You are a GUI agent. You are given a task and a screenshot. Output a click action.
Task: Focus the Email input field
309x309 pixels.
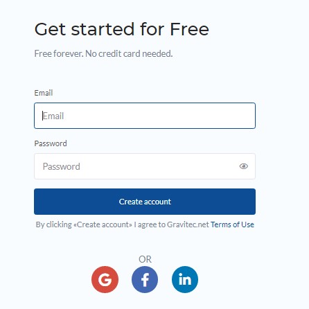click(x=145, y=116)
